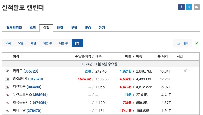Sort table by 시간 column arrows
The height and width of the screenshot is (115, 203).
[185, 56]
